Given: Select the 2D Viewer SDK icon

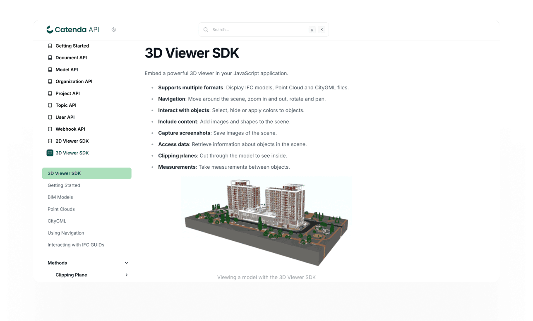Looking at the screenshot, I should tap(50, 141).
